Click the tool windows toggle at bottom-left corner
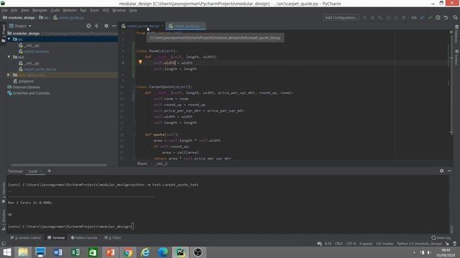 pos(4,244)
